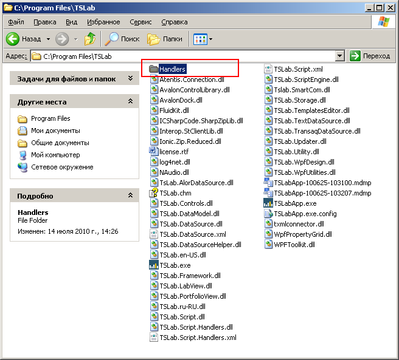Expand Задачи для файлов и папок panel

pyautogui.click(x=130, y=79)
